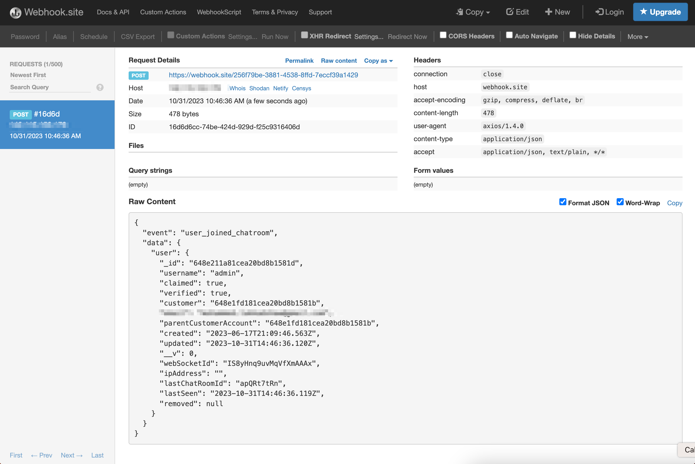Click the content-type value application/json
This screenshot has width=695, height=464.
512,139
